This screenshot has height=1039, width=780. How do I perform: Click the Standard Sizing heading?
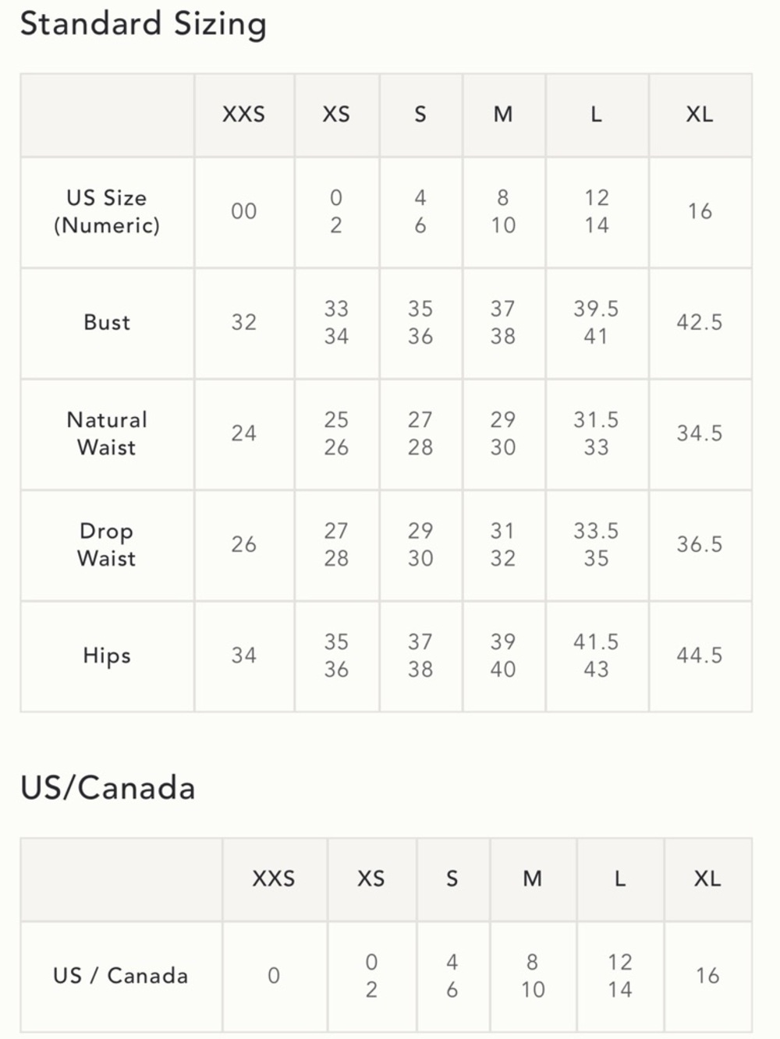tap(143, 25)
